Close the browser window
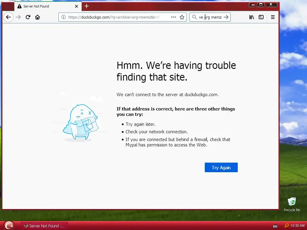Viewport: 307px width, 230px height. 271,4
